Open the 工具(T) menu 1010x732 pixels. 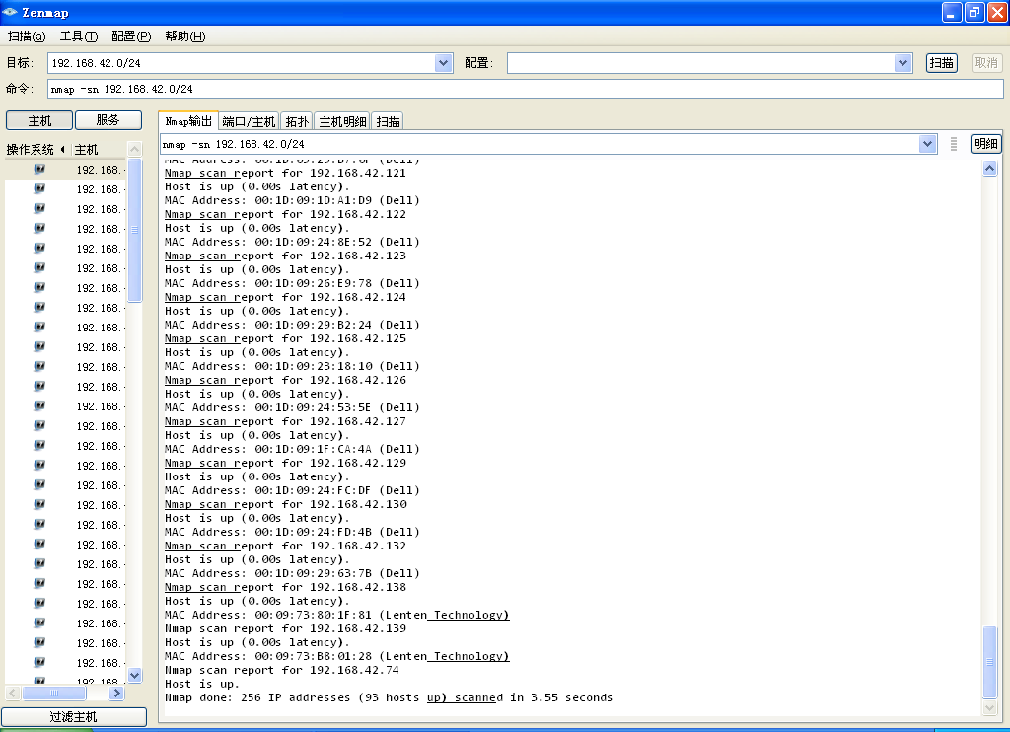point(79,37)
